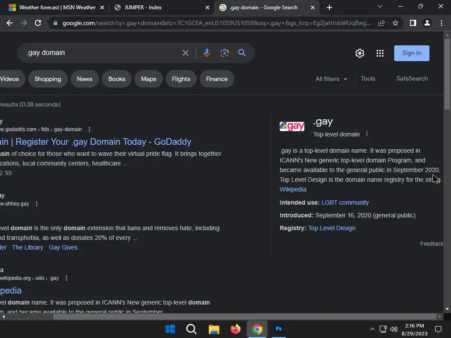Click the padlock site info icon
This screenshot has height=338, width=451.
55,23
